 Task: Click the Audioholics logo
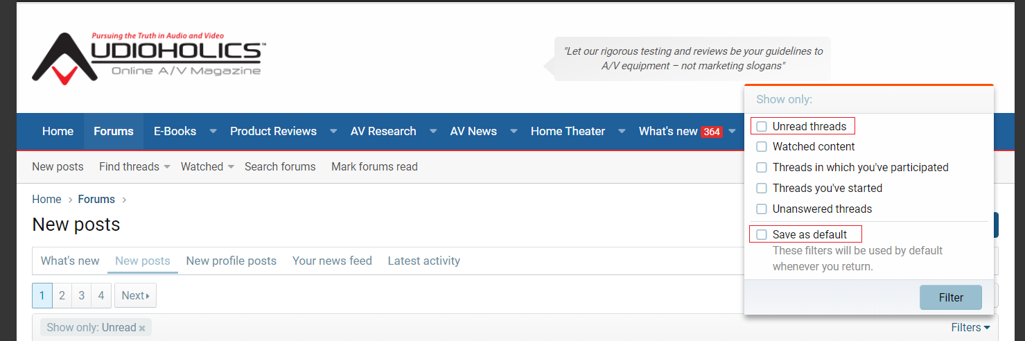point(148,58)
